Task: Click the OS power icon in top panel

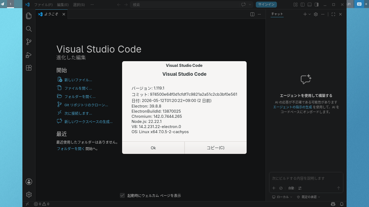Action: tap(366, 4)
